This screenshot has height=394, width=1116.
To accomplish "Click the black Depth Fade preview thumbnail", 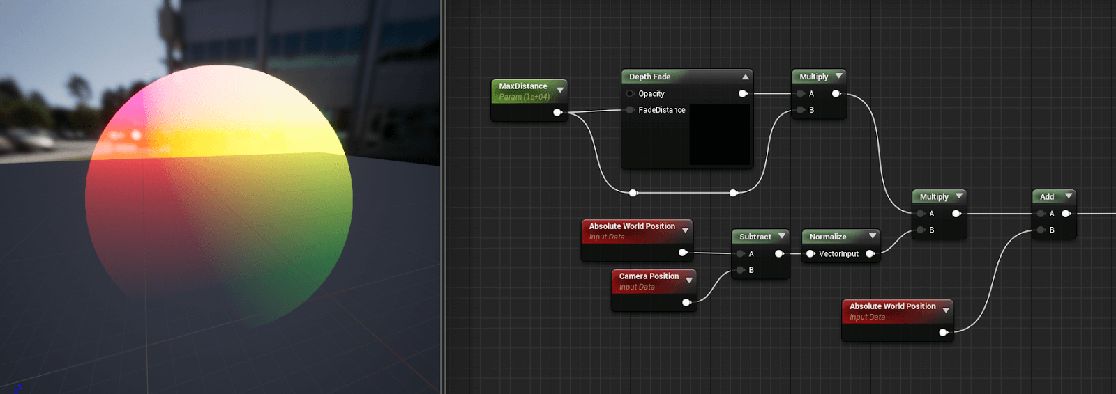I will pyautogui.click(x=719, y=134).
